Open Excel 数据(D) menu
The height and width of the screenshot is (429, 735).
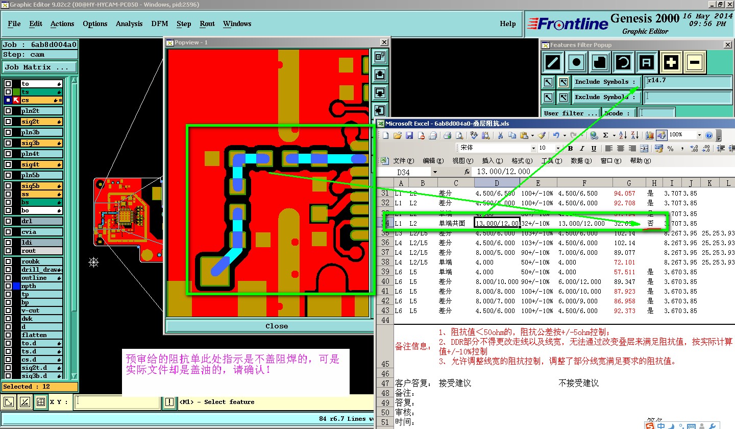coord(580,161)
